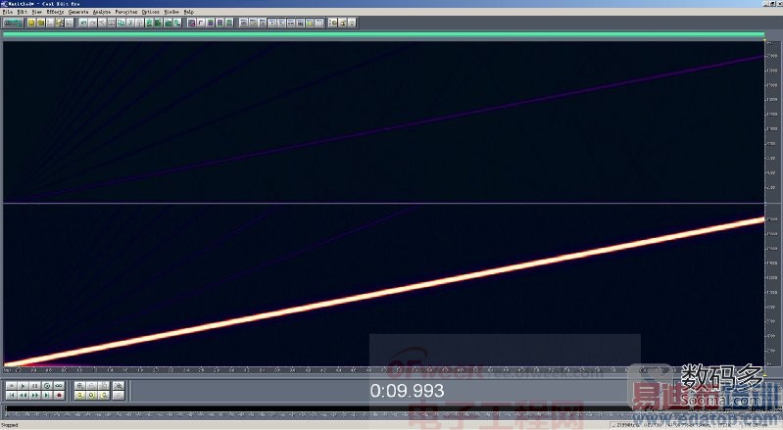783x430 pixels.
Task: Start recording with the red Record button
Action: point(59,395)
